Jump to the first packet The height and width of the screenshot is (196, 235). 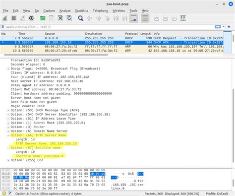coord(116,18)
